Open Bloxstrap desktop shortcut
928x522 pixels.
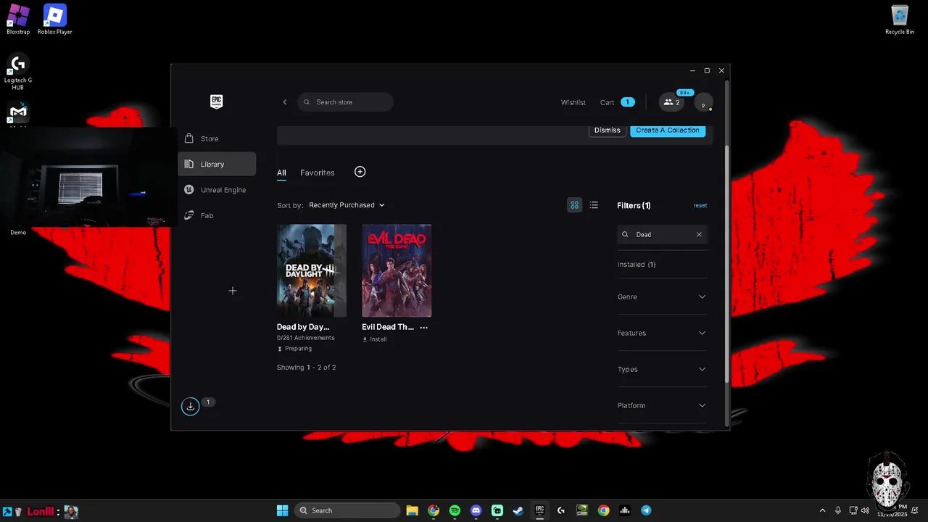tap(18, 20)
